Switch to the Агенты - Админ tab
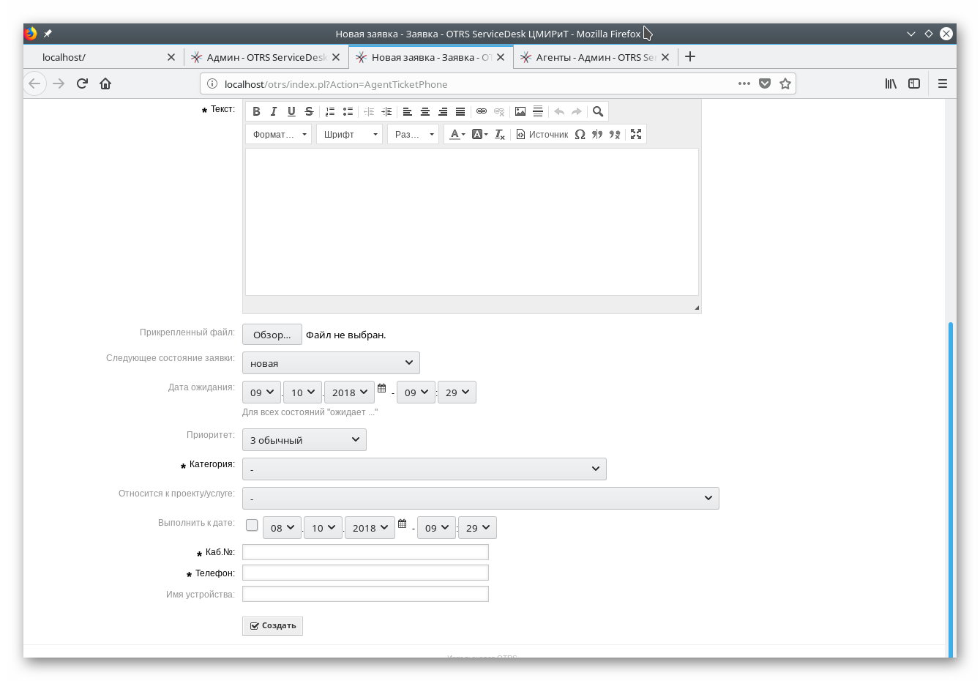 tap(595, 57)
